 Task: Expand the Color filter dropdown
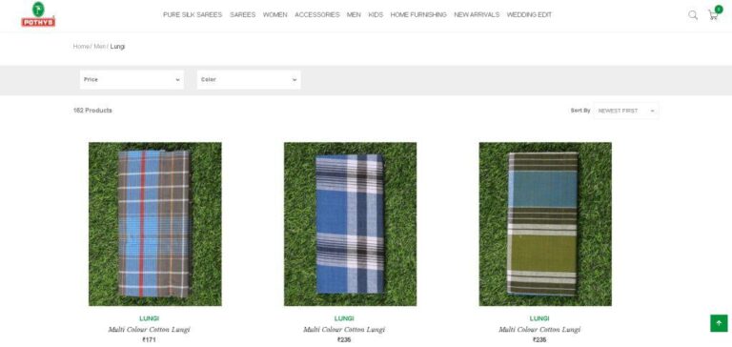(249, 80)
